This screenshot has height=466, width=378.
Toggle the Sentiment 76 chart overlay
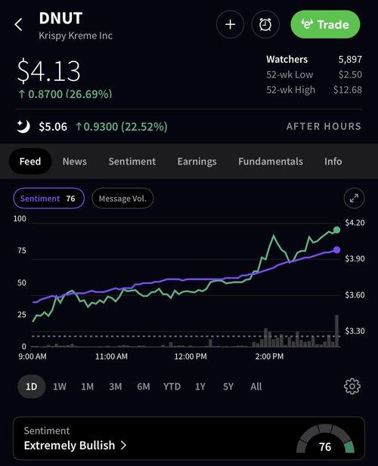pyautogui.click(x=49, y=198)
